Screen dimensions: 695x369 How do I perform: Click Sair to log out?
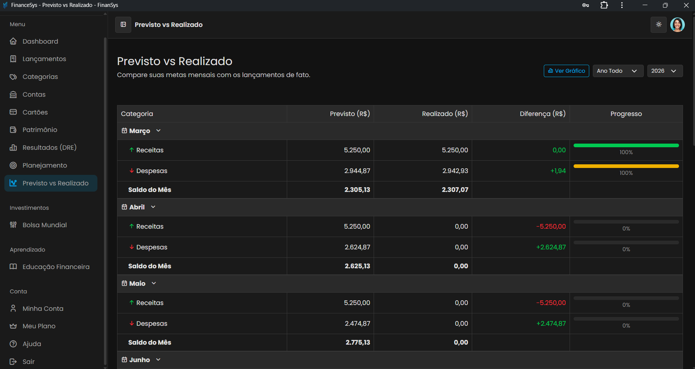pos(28,361)
